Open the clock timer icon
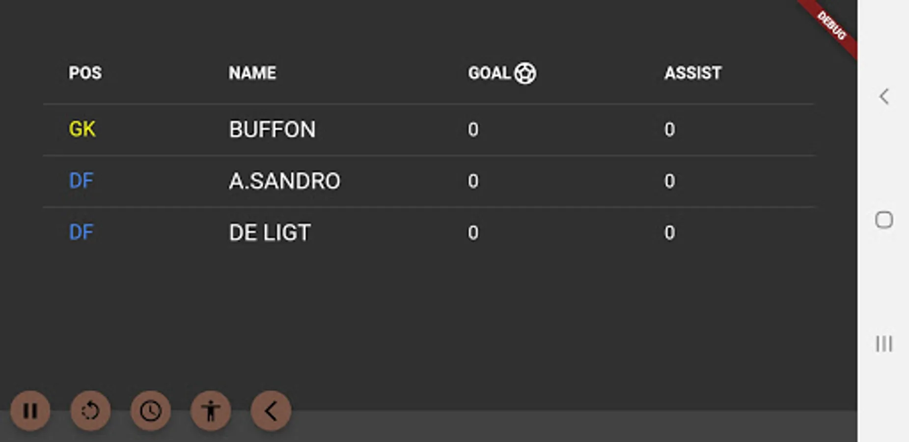 [150, 411]
